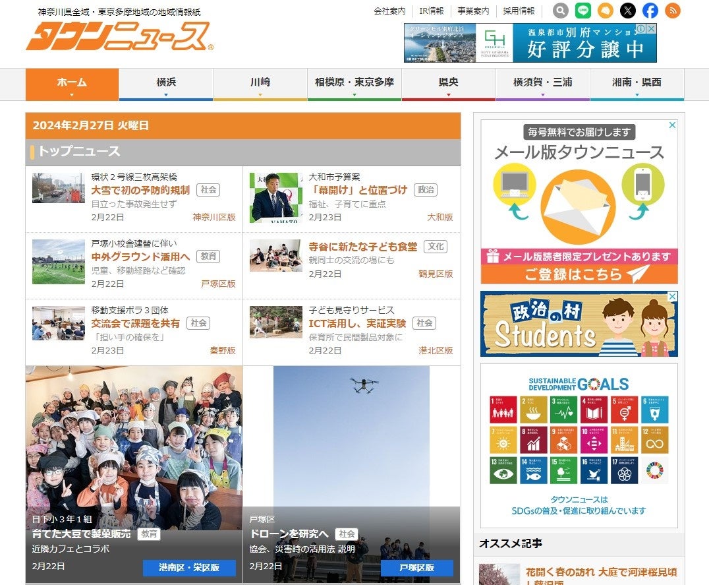Click the orange chat bubble icon
The image size is (709, 585).
tap(606, 11)
